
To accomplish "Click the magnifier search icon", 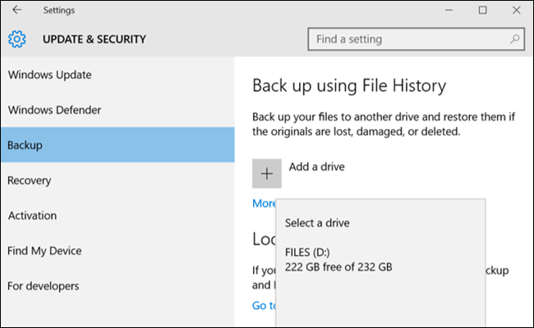I will [x=514, y=39].
